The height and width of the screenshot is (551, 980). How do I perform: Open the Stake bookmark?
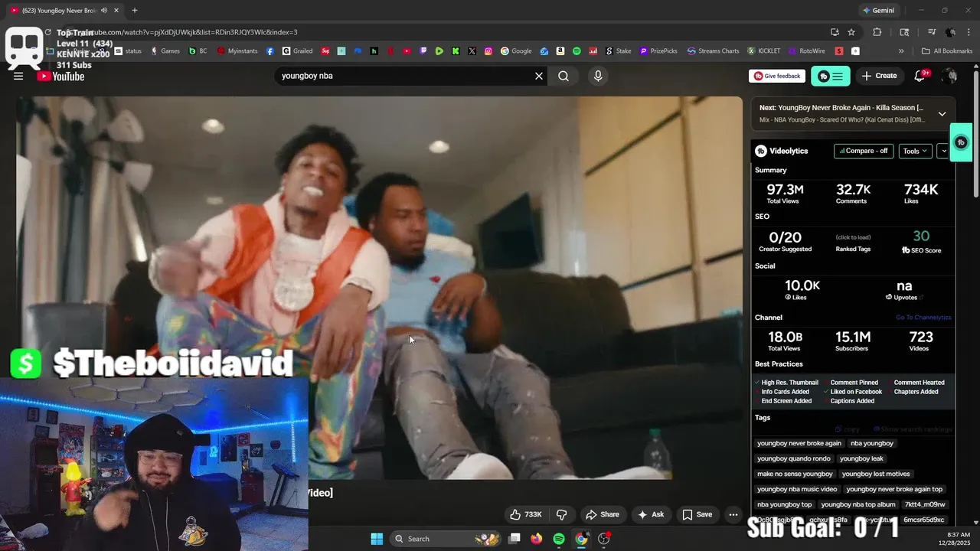(619, 51)
